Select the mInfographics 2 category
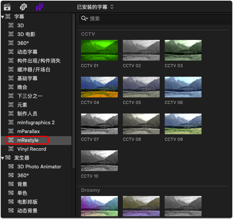Image resolution: width=233 pixels, height=219 pixels. tap(36, 122)
